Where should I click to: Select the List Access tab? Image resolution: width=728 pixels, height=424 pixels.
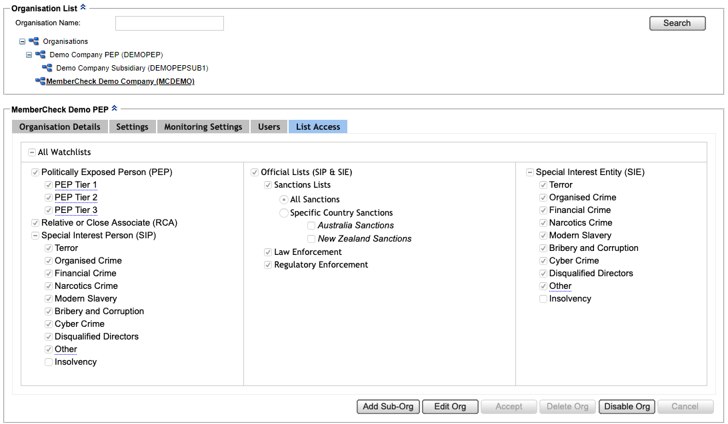coord(318,126)
